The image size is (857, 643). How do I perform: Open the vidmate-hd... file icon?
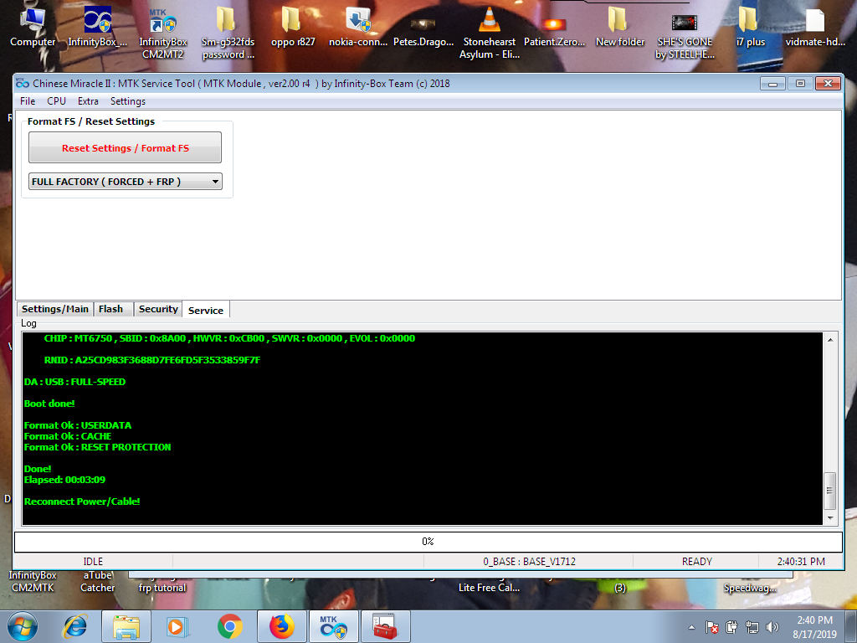[x=815, y=27]
